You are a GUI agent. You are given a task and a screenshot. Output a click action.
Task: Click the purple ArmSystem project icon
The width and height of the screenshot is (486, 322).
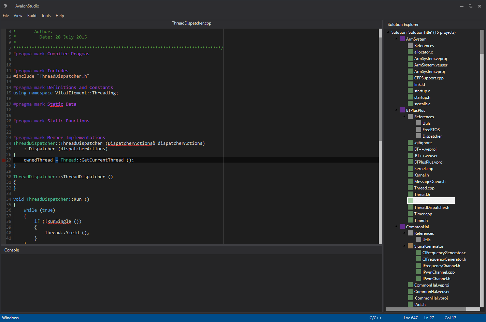point(402,39)
